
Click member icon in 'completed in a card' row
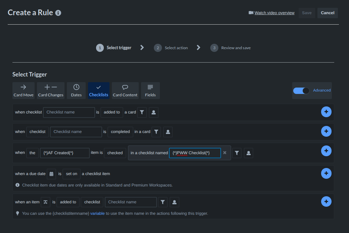click(x=168, y=132)
